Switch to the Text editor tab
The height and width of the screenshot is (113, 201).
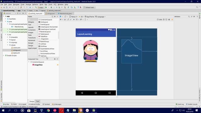click(37, 101)
